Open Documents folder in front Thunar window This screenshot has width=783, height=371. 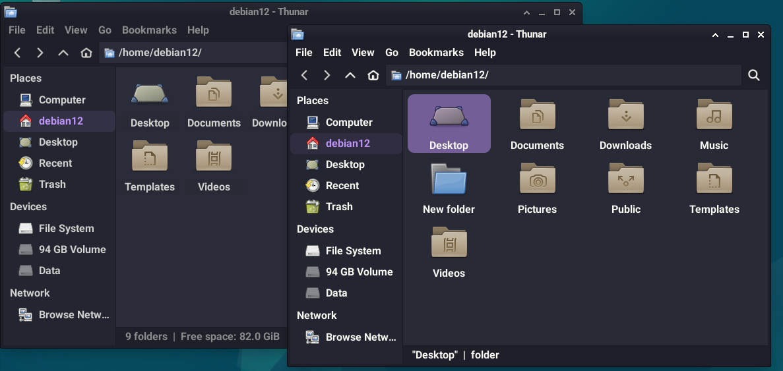(x=537, y=123)
